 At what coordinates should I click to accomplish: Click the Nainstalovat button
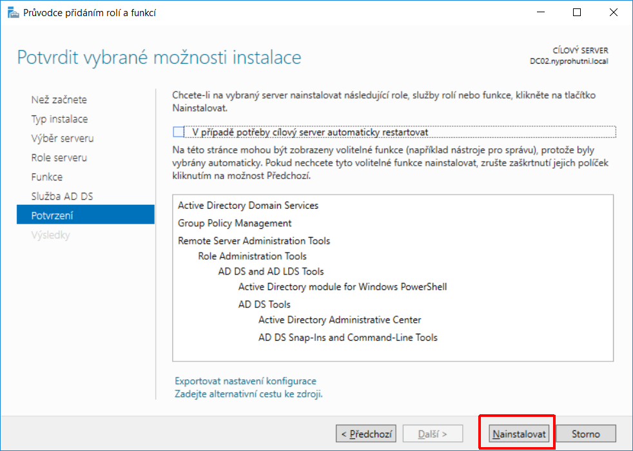[x=519, y=434]
